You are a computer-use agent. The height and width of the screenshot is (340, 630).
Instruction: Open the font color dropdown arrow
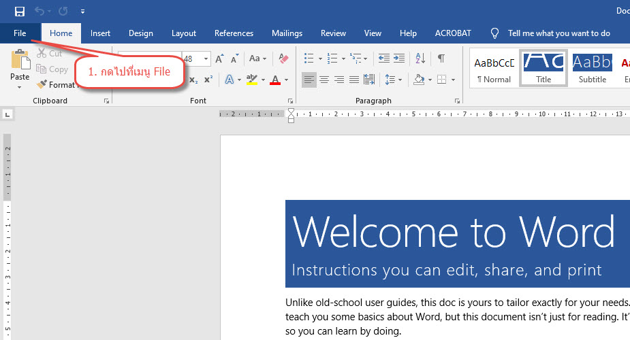coord(287,80)
